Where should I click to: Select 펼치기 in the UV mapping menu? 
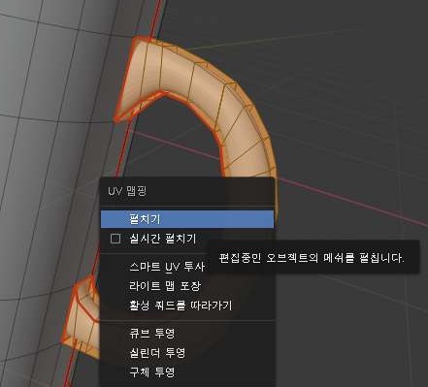click(x=187, y=219)
